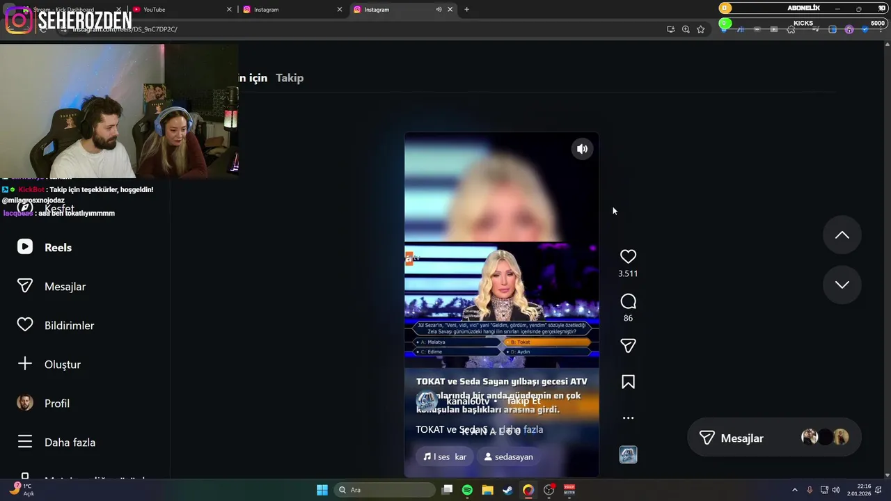Click the profile avatar in sidebar
Viewport: 891px width, 501px height.
tap(25, 403)
